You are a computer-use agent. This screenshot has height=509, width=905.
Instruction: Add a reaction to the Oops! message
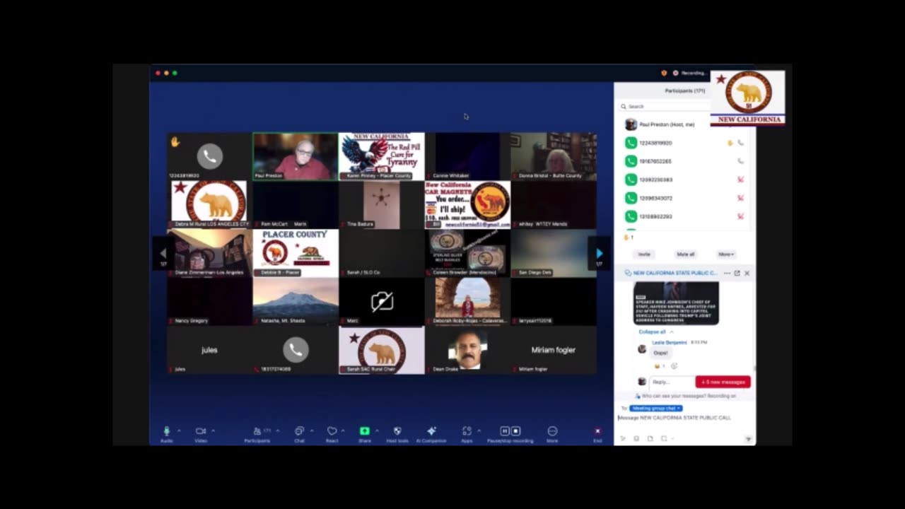coord(674,366)
